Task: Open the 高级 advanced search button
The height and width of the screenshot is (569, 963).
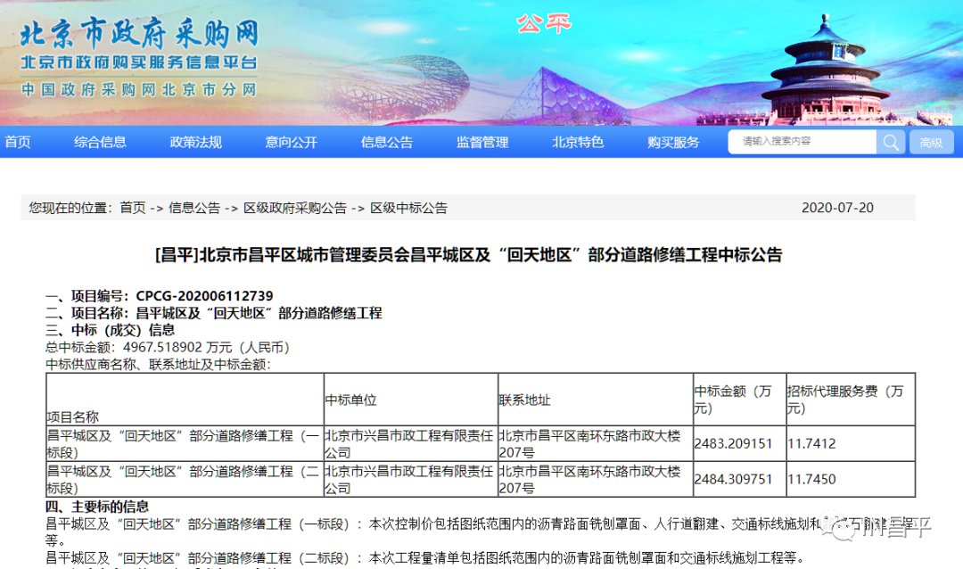Action: (x=931, y=143)
